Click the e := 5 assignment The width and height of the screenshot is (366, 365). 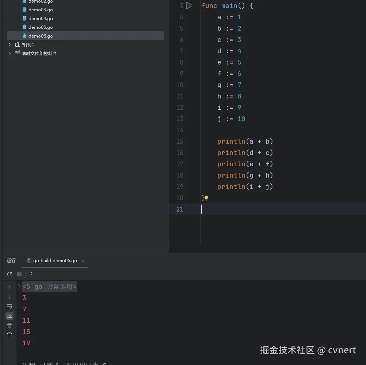[229, 62]
